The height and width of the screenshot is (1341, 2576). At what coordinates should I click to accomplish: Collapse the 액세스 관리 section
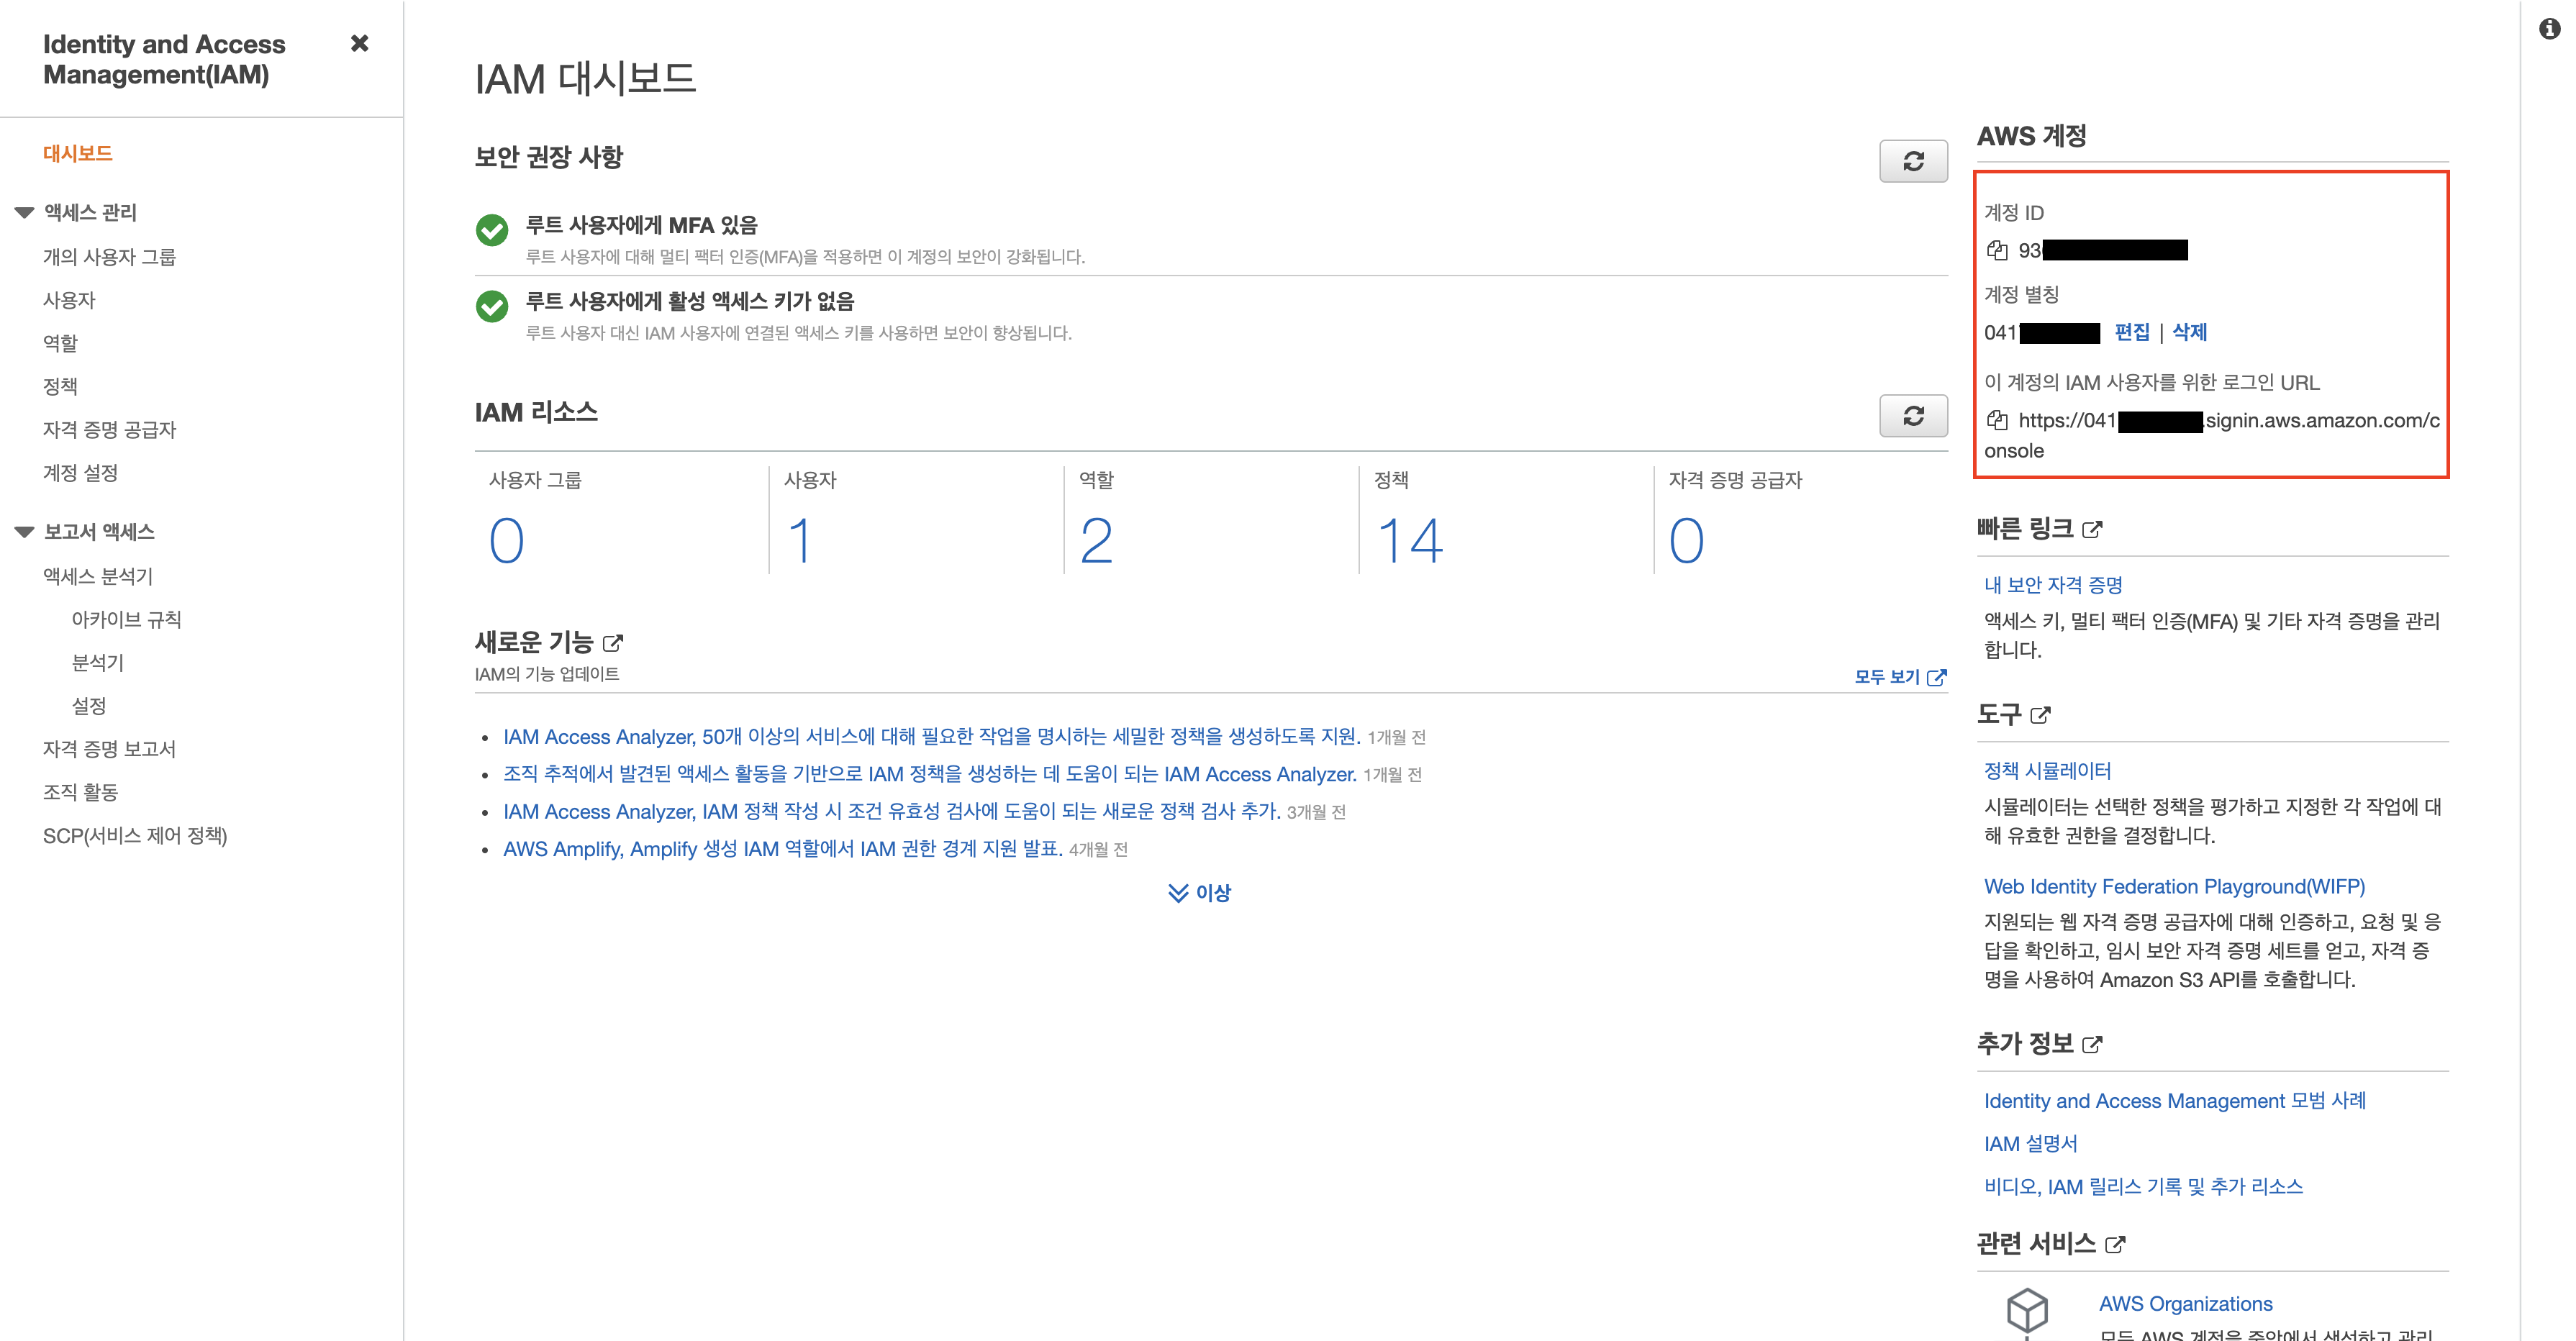coord(25,212)
